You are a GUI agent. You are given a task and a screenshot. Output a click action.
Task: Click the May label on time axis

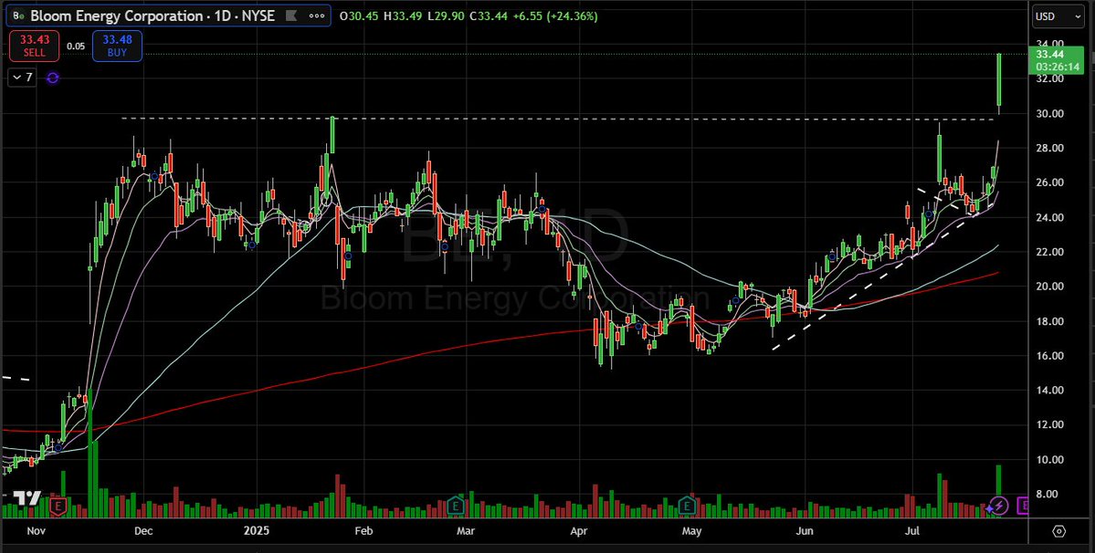click(x=691, y=531)
